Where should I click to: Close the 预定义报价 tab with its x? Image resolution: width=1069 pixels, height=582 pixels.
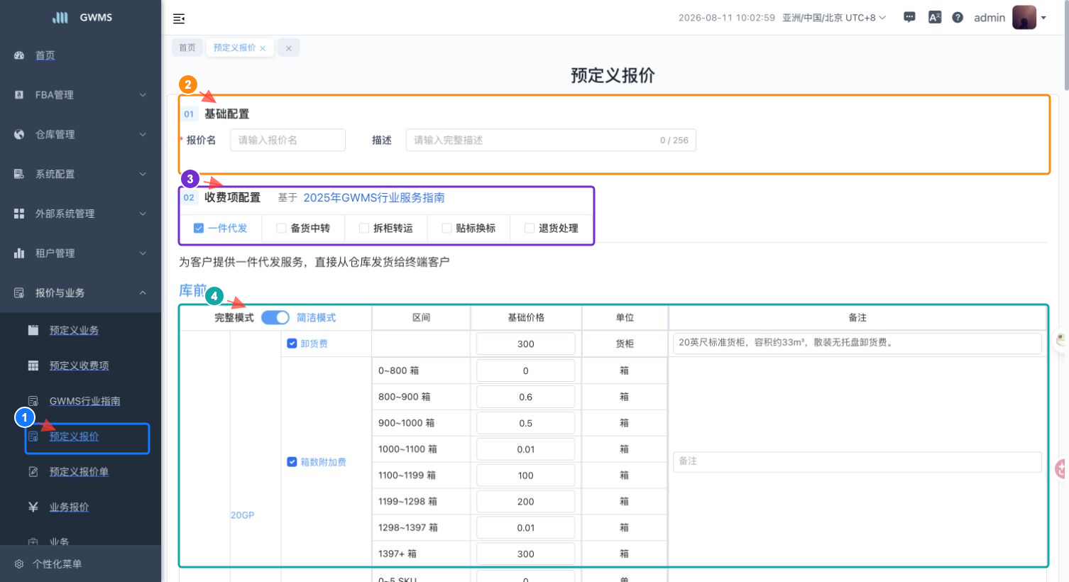[263, 48]
